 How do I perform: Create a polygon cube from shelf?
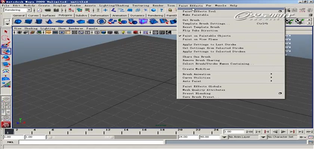(x=28, y=21)
